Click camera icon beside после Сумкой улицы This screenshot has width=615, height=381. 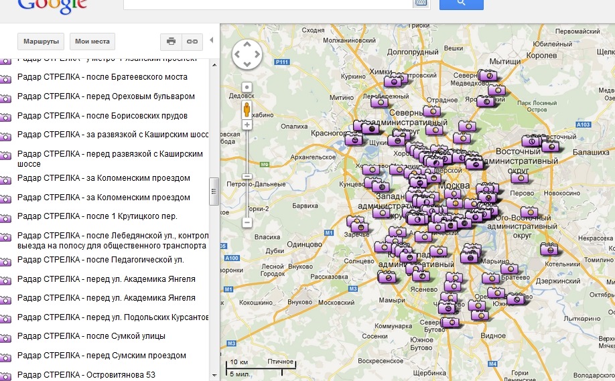pyautogui.click(x=5, y=338)
